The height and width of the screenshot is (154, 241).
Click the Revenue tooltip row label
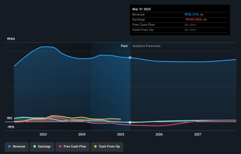(139, 14)
